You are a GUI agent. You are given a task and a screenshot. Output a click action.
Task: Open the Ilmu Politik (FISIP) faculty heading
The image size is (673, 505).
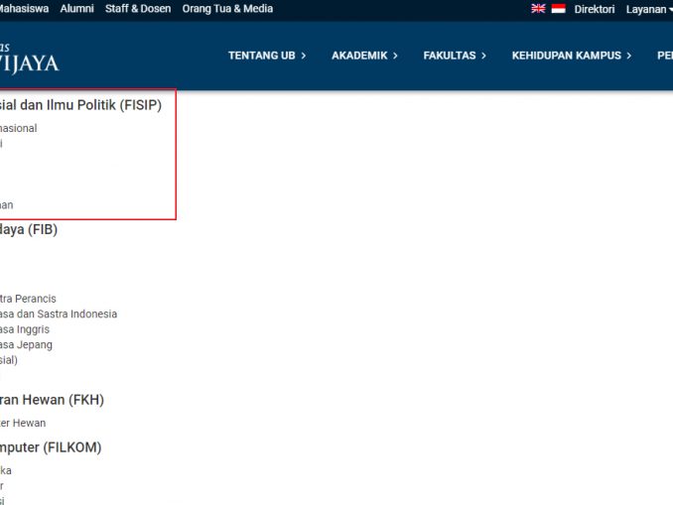click(x=80, y=105)
